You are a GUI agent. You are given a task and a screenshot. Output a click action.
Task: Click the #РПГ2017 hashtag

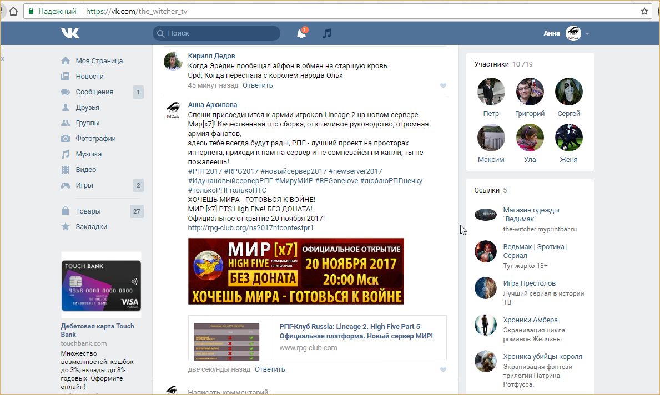pyautogui.click(x=205, y=171)
